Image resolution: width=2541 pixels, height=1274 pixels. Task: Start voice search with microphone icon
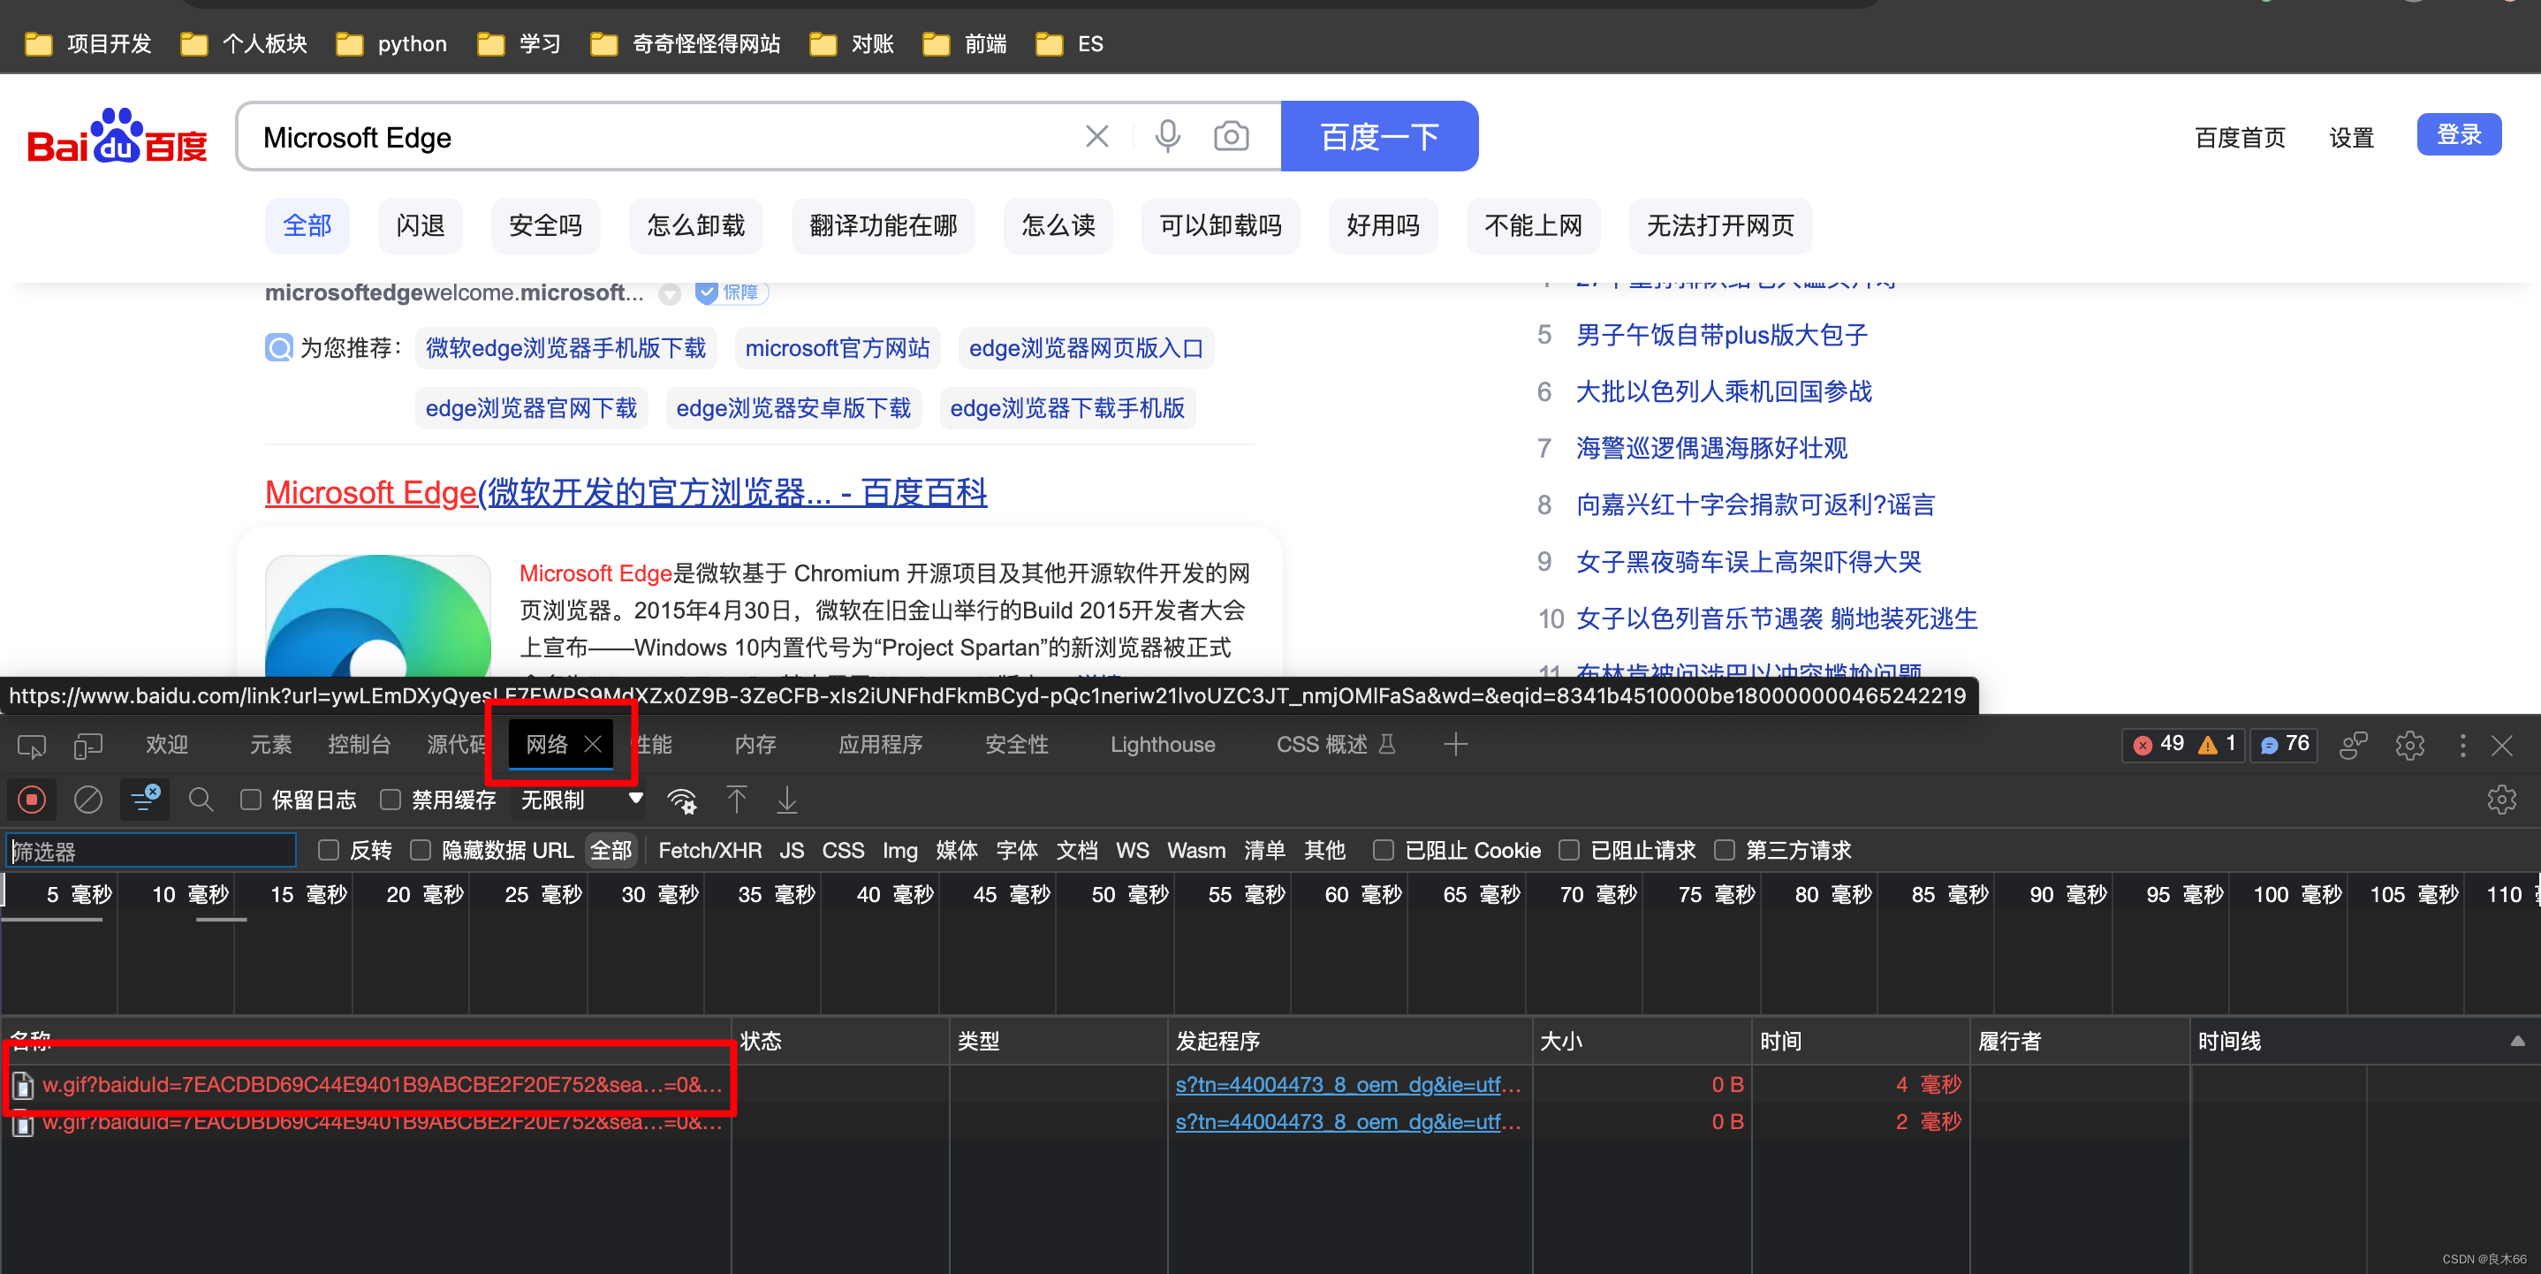click(x=1167, y=136)
